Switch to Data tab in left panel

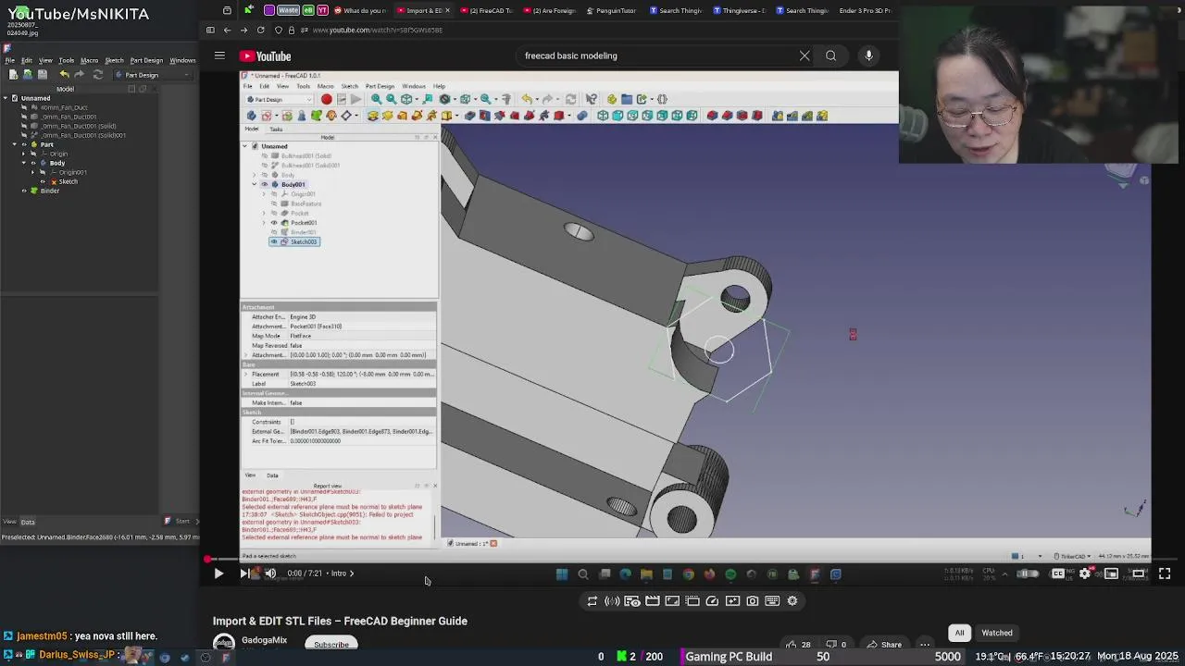[x=28, y=522]
